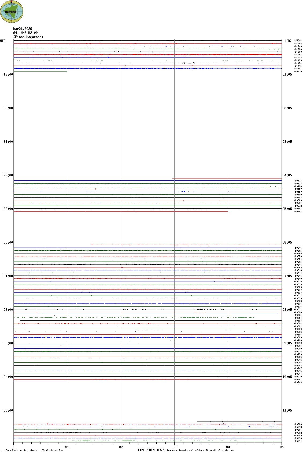This screenshot has height=454, width=303.
Task: Click the (Finca Nagarote) location label
Action: [x=28, y=37]
